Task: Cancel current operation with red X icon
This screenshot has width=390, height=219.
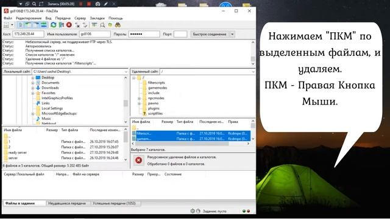Action: point(69,25)
